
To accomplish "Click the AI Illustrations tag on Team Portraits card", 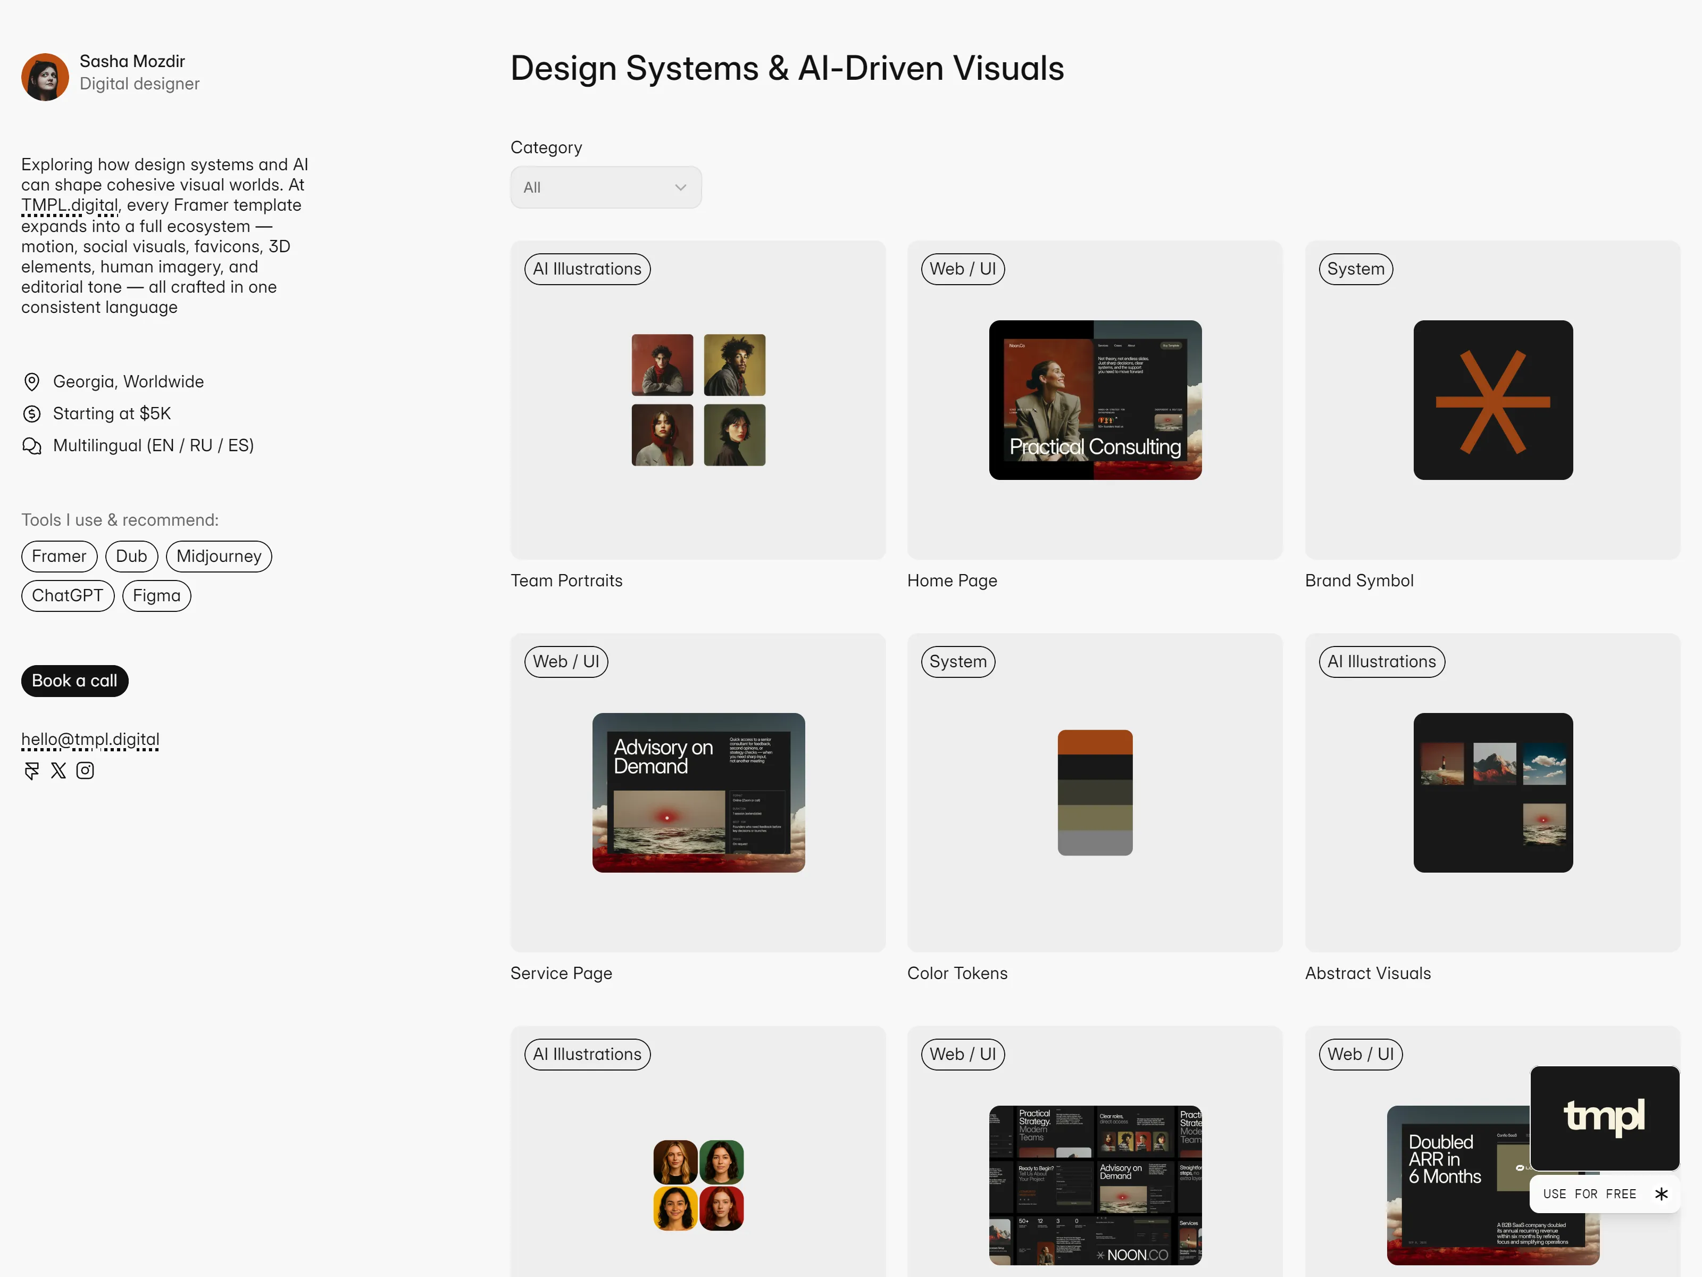I will click(x=587, y=269).
